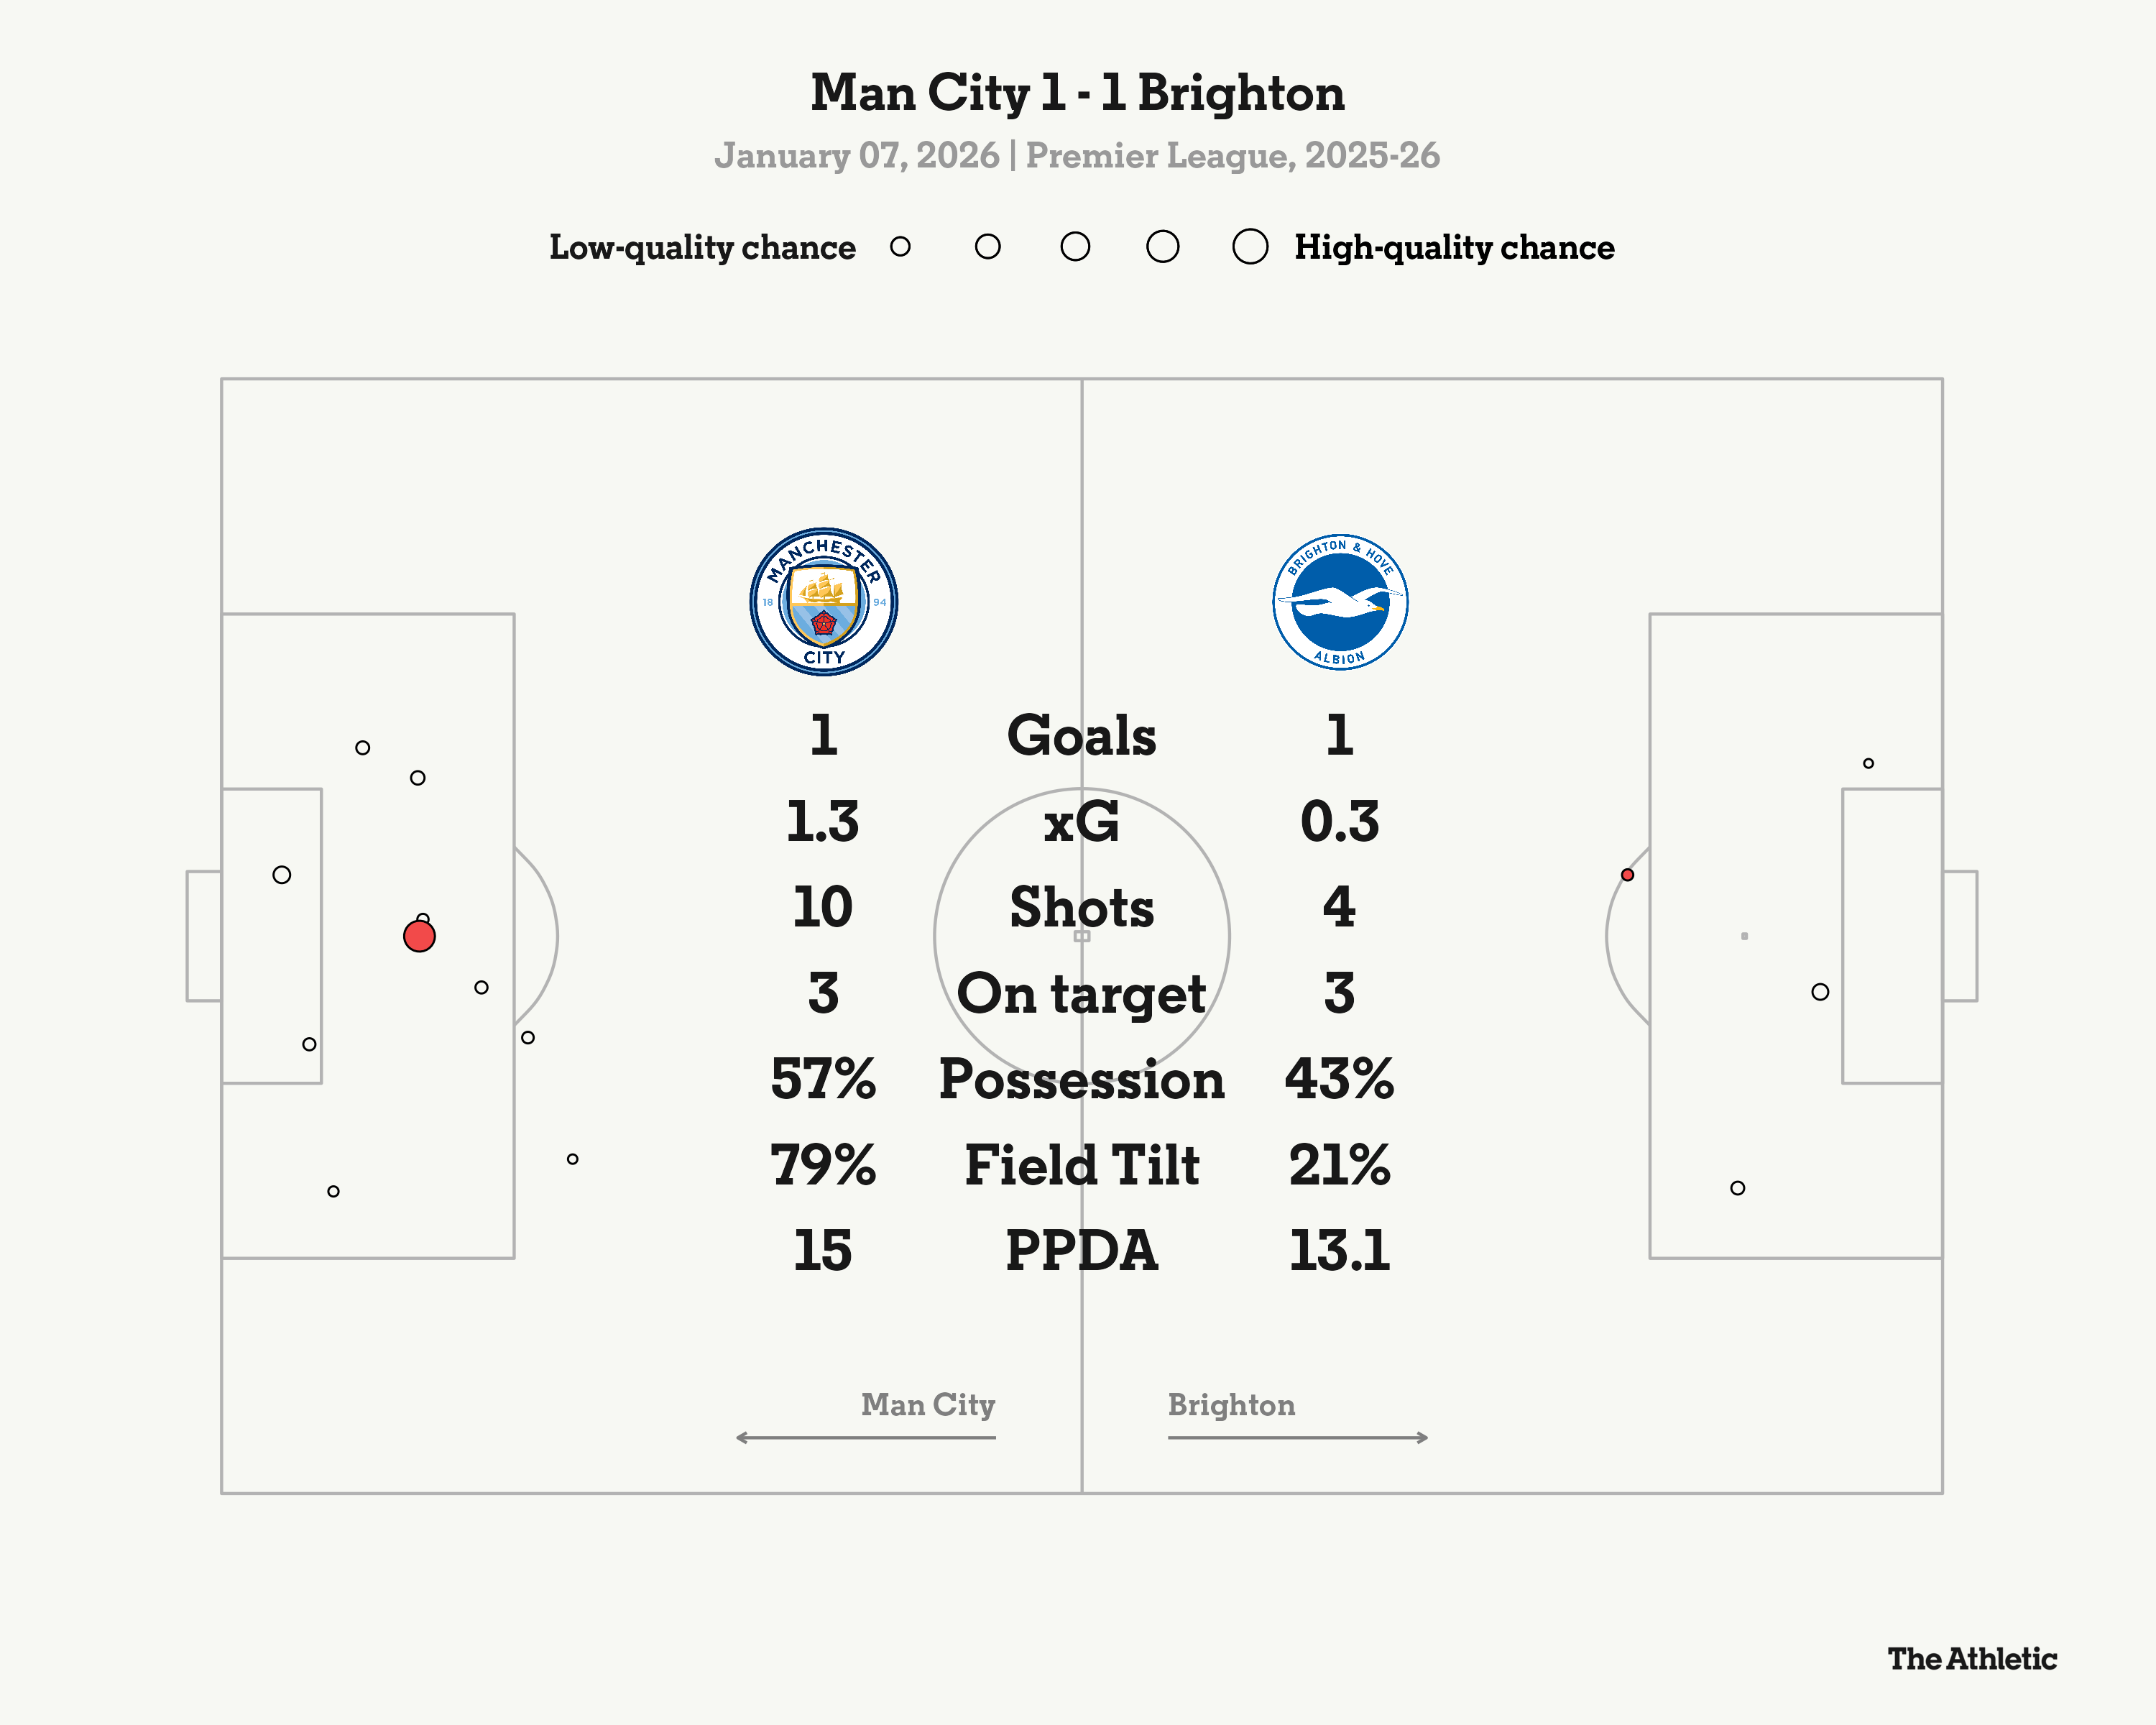Click the Brighton attack direction arrow
Image resolution: width=2156 pixels, height=1725 pixels.
pyautogui.click(x=1297, y=1437)
